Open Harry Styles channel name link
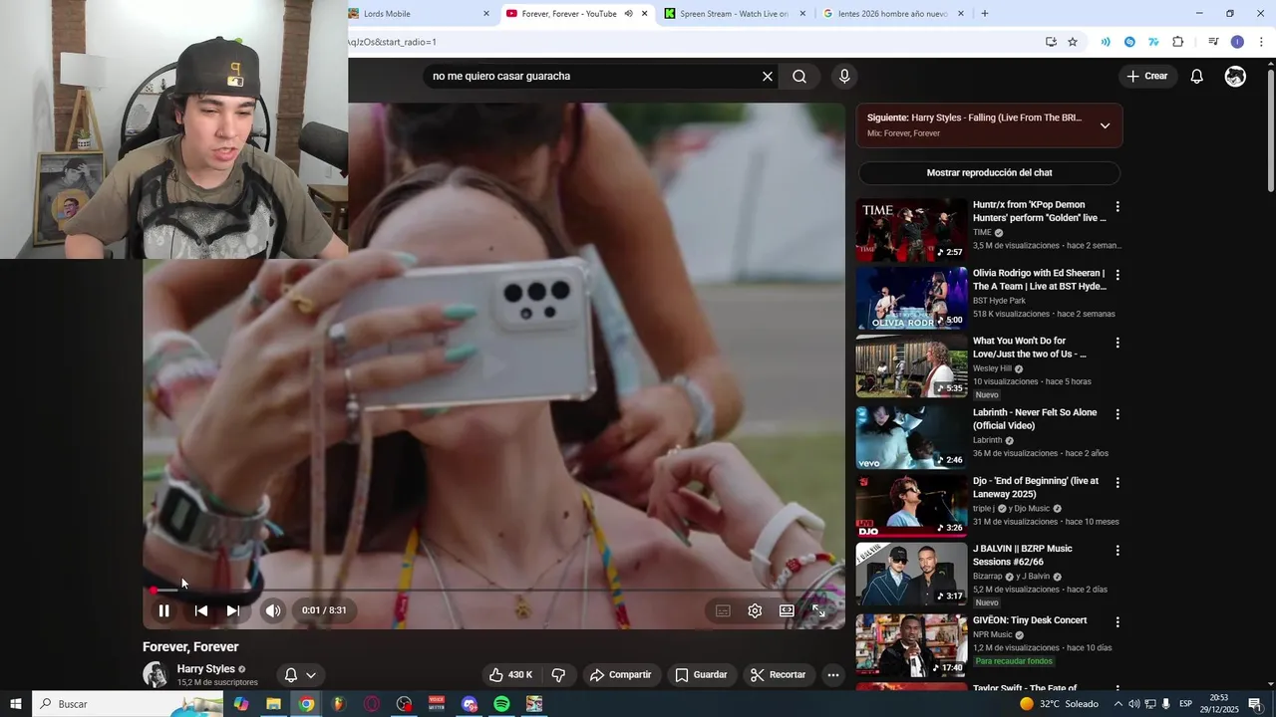1276x717 pixels. [x=205, y=669]
